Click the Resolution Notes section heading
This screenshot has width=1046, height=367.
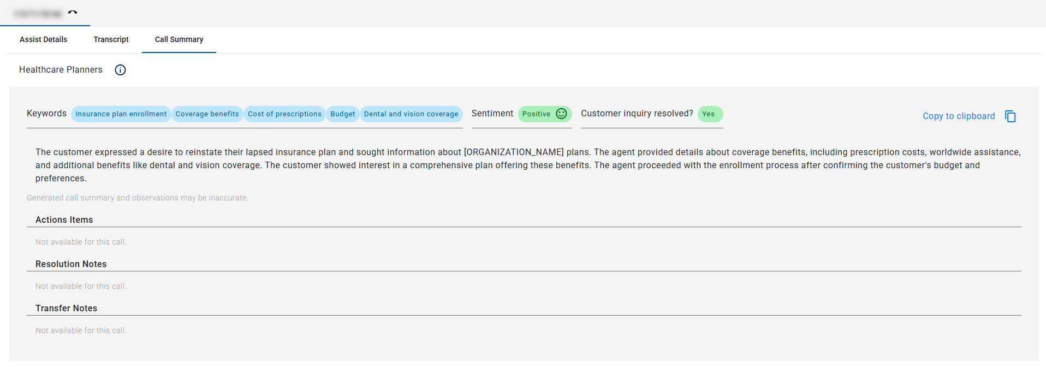[71, 264]
